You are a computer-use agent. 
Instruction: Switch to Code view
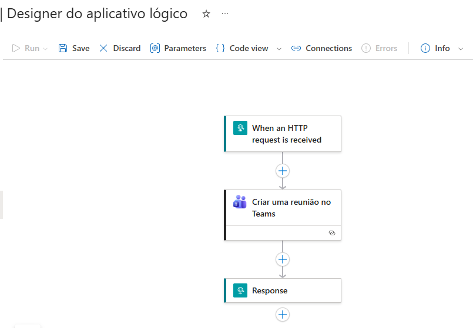click(243, 49)
